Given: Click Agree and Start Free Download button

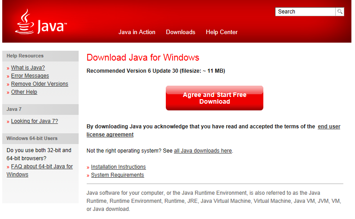Looking at the screenshot, I should 214,98.
